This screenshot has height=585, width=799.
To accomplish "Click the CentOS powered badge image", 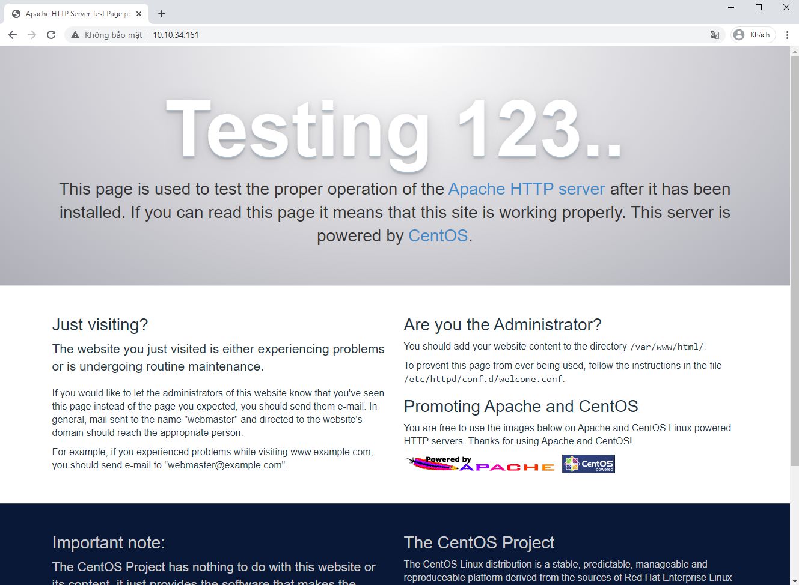I will [589, 464].
